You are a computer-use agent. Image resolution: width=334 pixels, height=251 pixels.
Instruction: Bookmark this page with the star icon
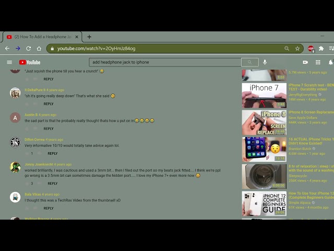(297, 49)
